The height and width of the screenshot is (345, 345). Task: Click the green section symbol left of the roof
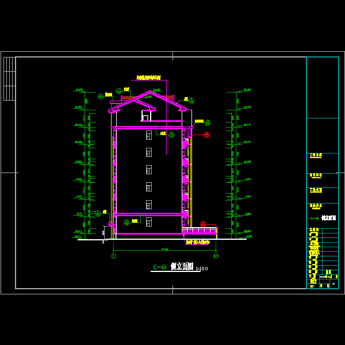click(x=101, y=97)
